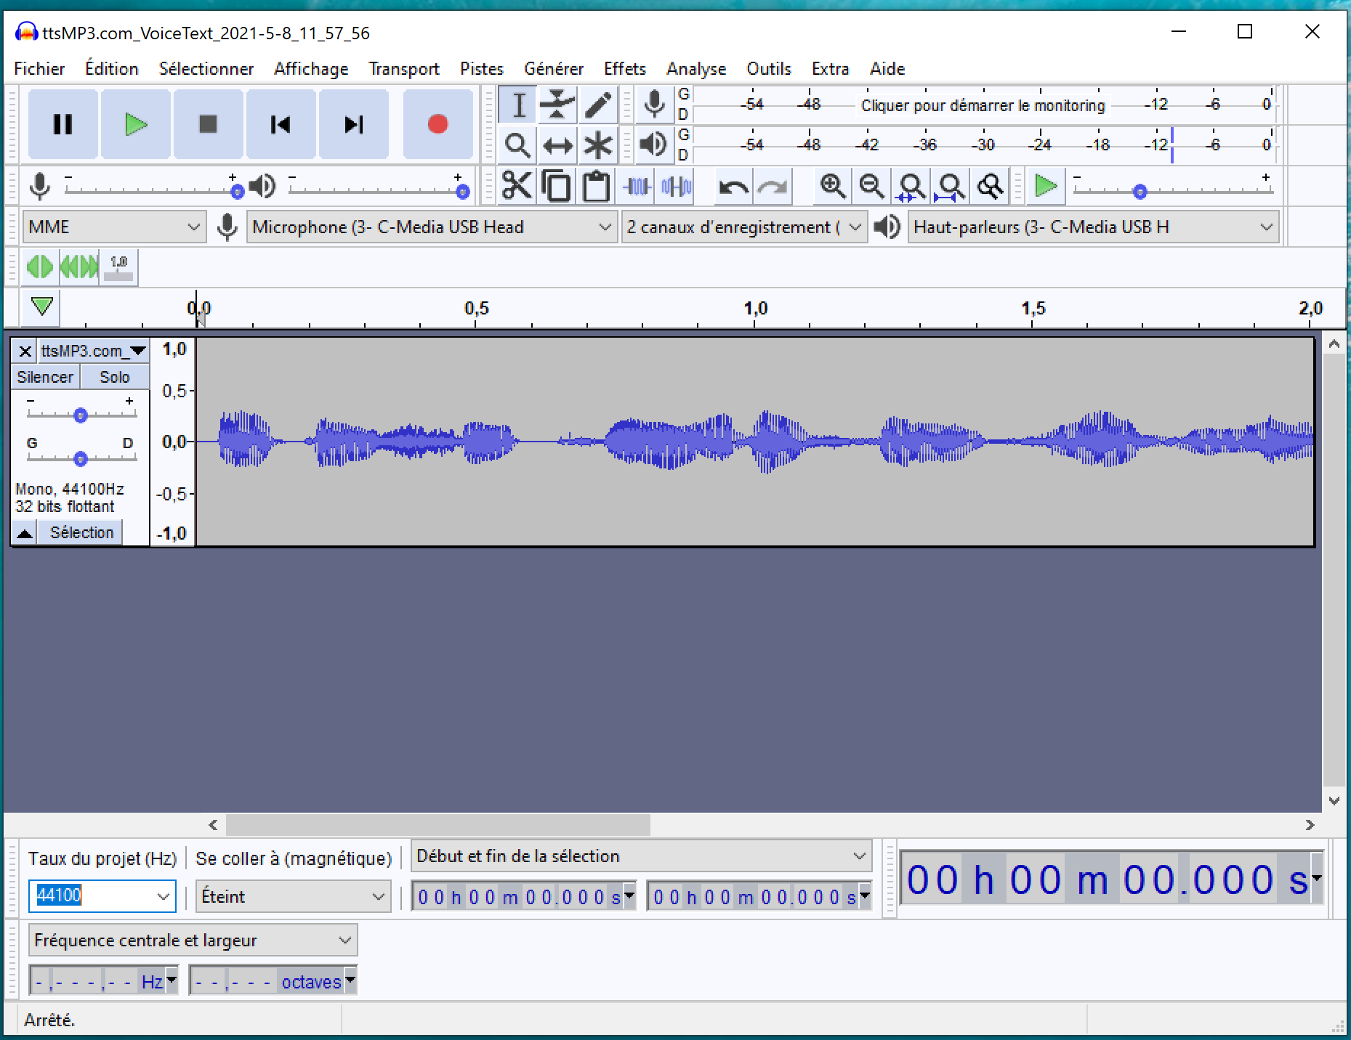Screen dimensions: 1351x1040
Task: Click the Cut scissors icon
Action: [517, 187]
